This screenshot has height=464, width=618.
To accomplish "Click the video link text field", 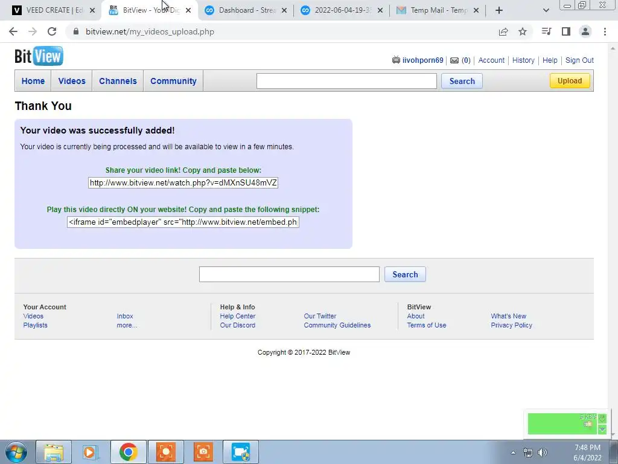I will 183,182.
